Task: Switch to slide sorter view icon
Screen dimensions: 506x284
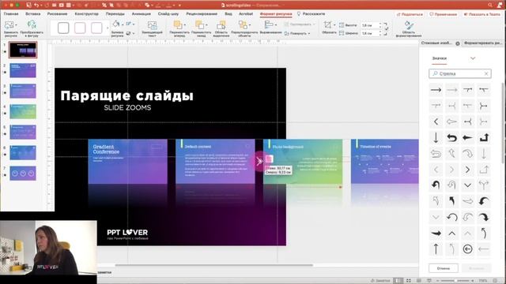Action: coord(409,281)
